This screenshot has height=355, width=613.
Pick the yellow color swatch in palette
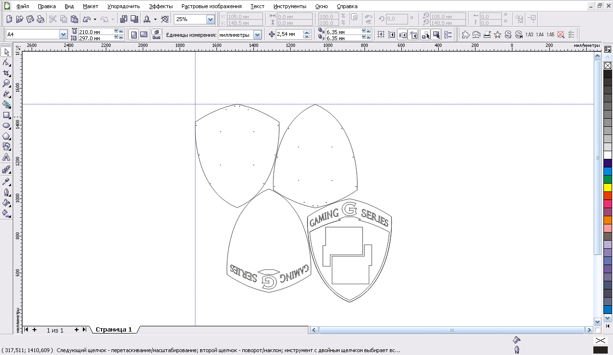tap(608, 188)
